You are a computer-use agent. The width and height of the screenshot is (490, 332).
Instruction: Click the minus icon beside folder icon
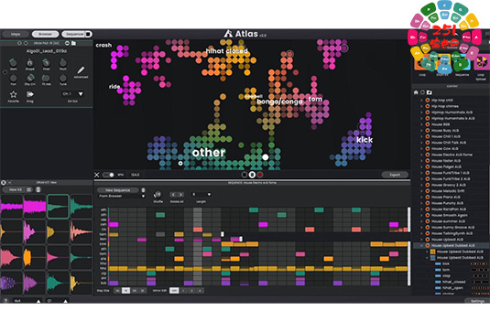coord(67,43)
